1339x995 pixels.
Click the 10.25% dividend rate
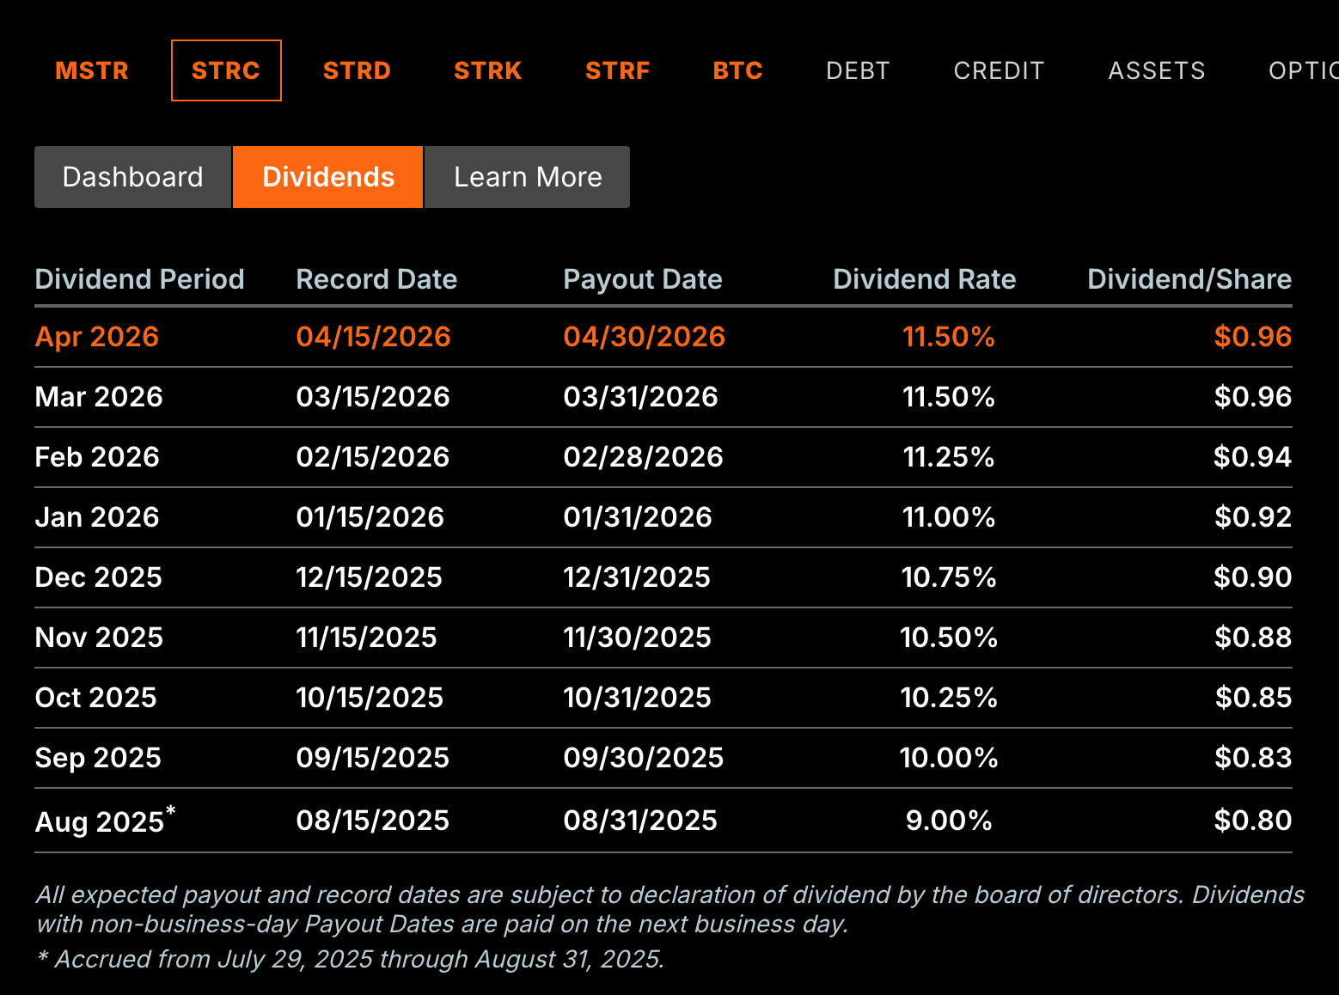click(x=949, y=698)
